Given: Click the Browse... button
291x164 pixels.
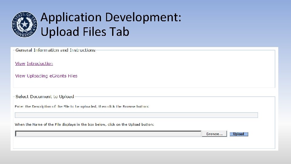Looking at the screenshot, I should pyautogui.click(x=214, y=134).
